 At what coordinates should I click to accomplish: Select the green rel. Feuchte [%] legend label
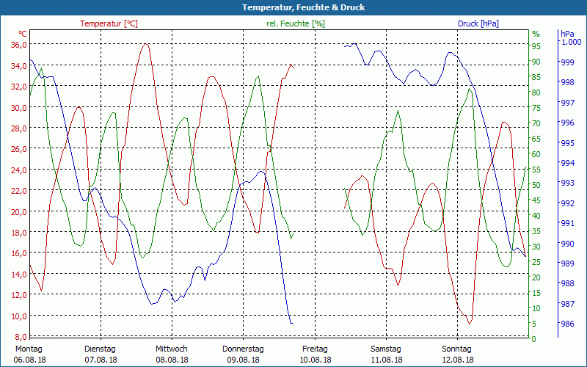pyautogui.click(x=295, y=23)
